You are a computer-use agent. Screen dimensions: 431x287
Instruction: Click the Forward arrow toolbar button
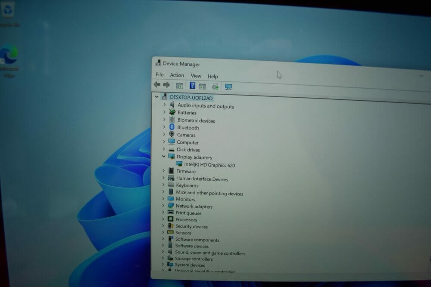[x=166, y=85]
